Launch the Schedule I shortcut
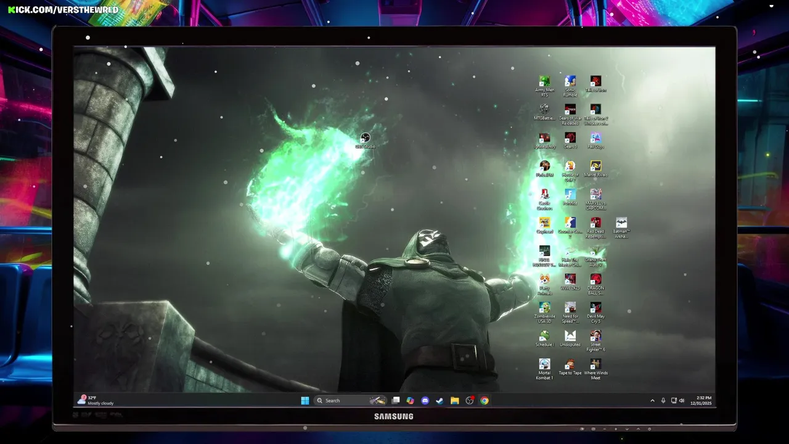This screenshot has width=789, height=444. point(544,339)
